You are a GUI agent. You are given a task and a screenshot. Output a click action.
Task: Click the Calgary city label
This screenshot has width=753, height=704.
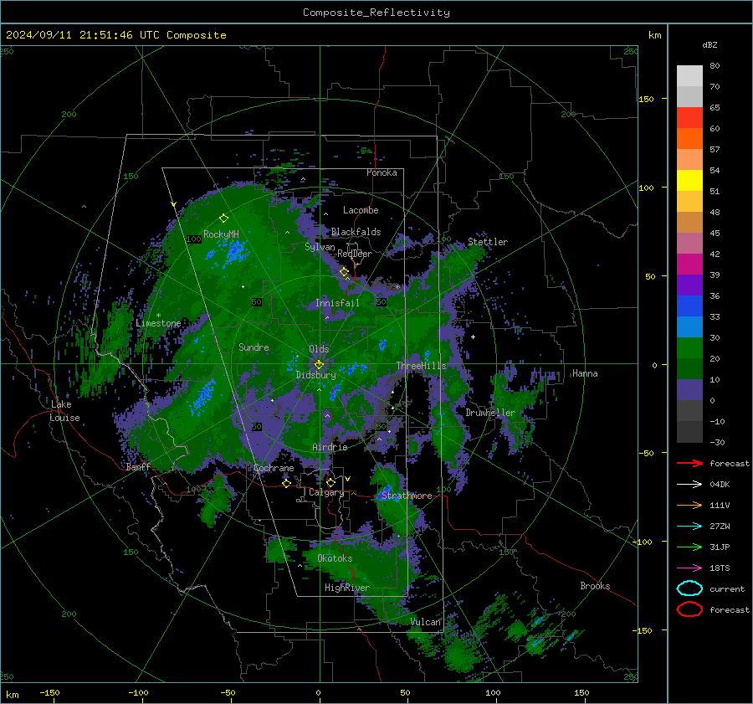tap(326, 492)
